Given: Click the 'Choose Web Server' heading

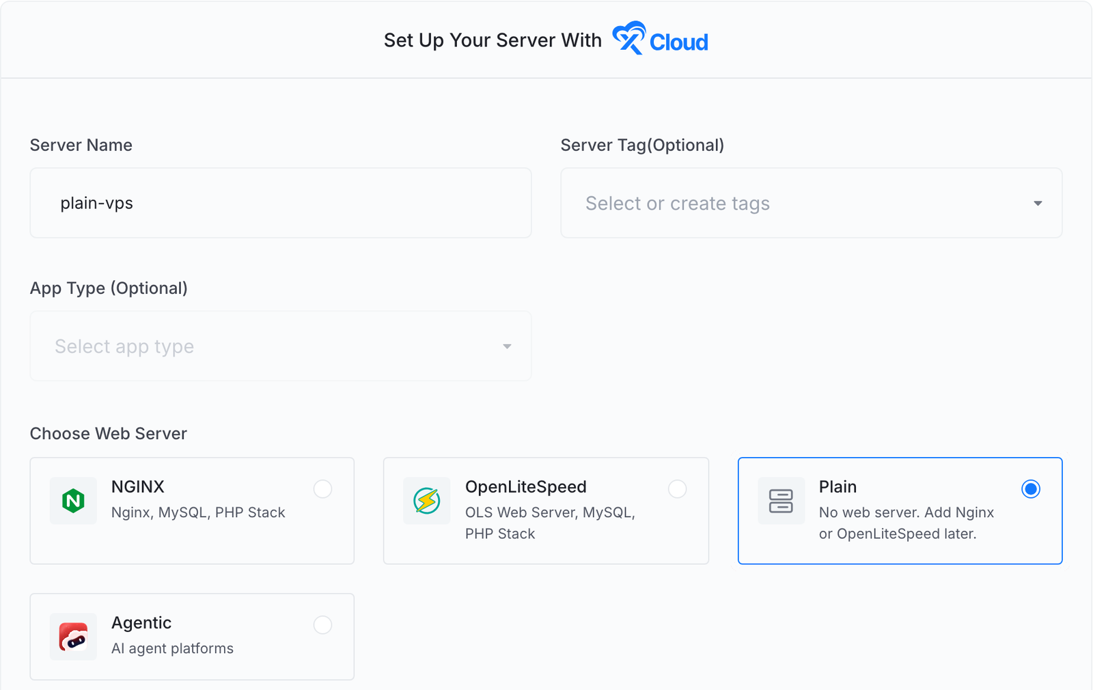Looking at the screenshot, I should click(109, 434).
